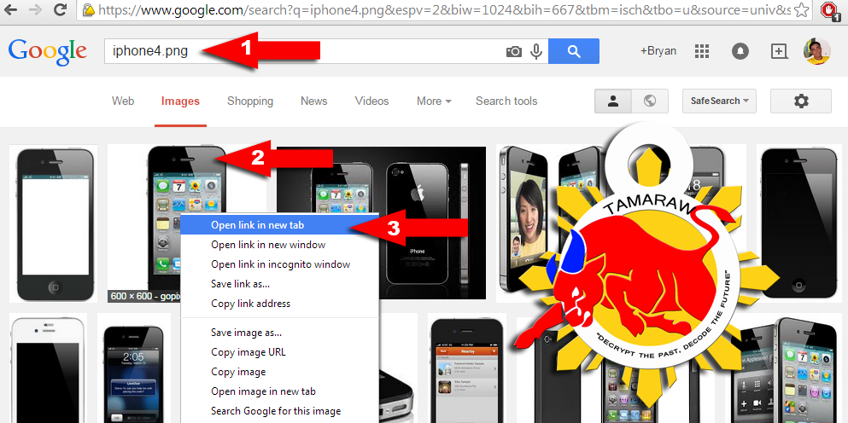848x423 pixels.
Task: Switch to the Web results tab
Action: click(x=123, y=101)
